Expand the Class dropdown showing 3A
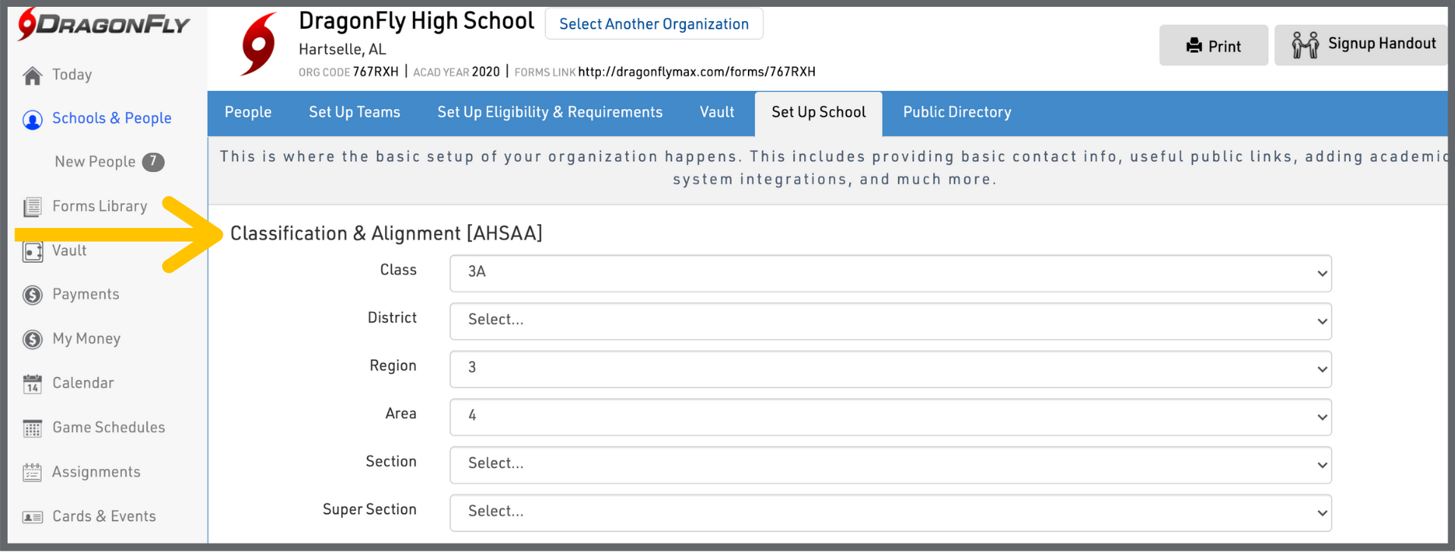This screenshot has height=552, width=1455. click(x=890, y=273)
